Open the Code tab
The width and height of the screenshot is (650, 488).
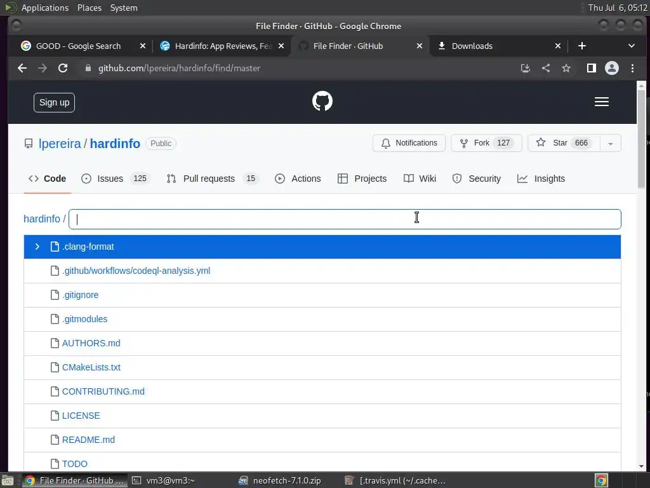tap(47, 179)
